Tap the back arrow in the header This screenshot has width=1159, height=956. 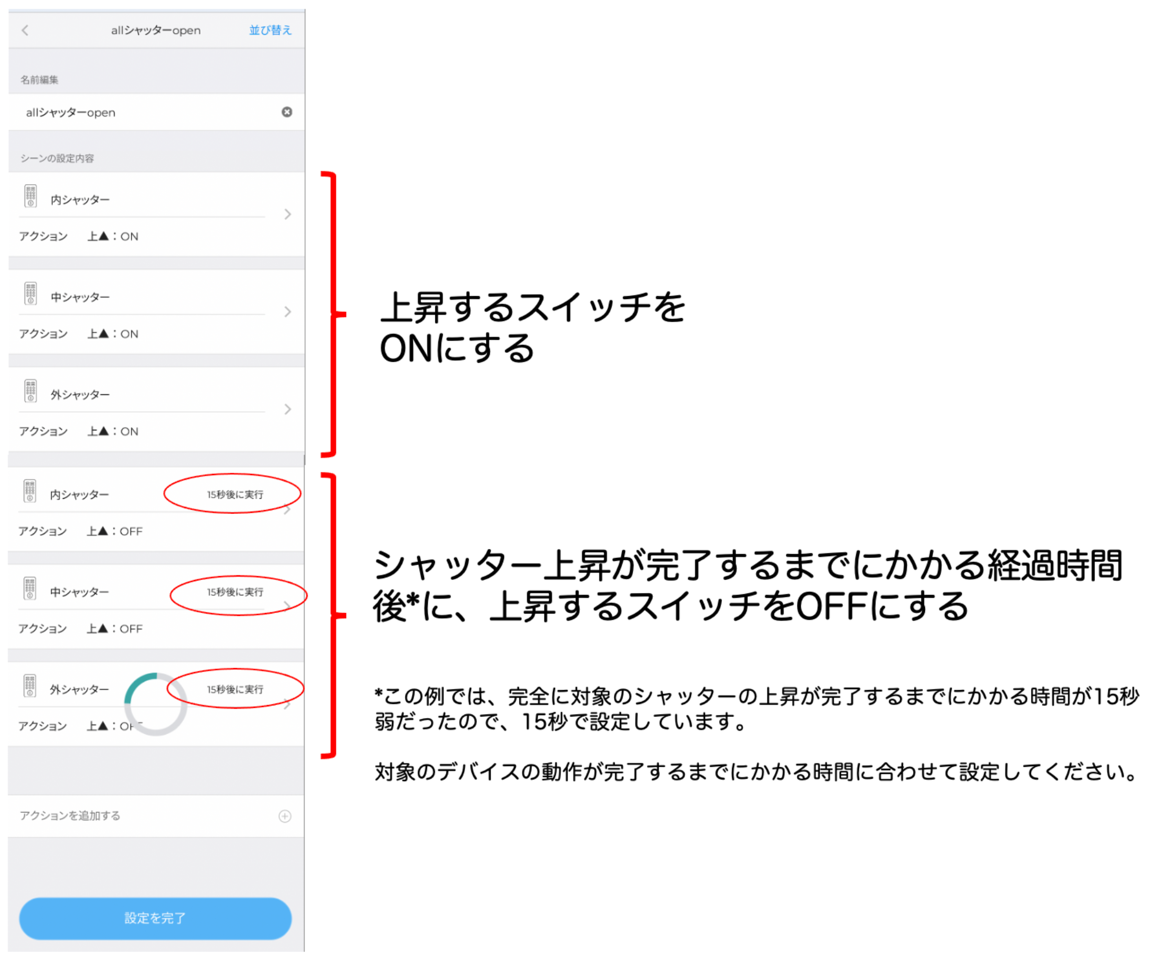(x=25, y=30)
